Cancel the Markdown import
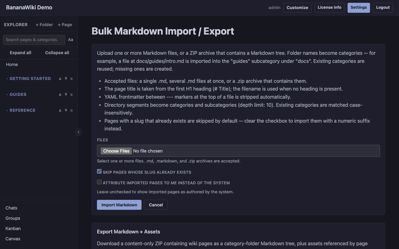Screen dimensions: 399x249 156,205
